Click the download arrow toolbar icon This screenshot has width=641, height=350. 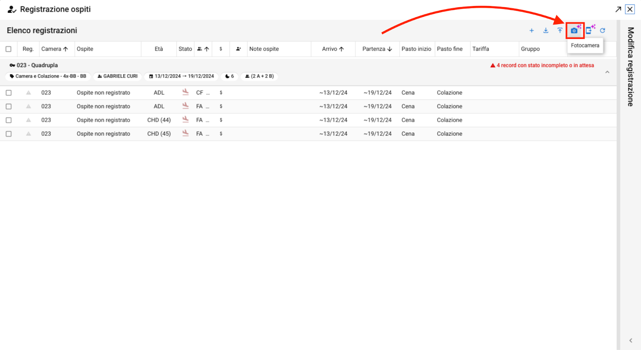tap(546, 30)
